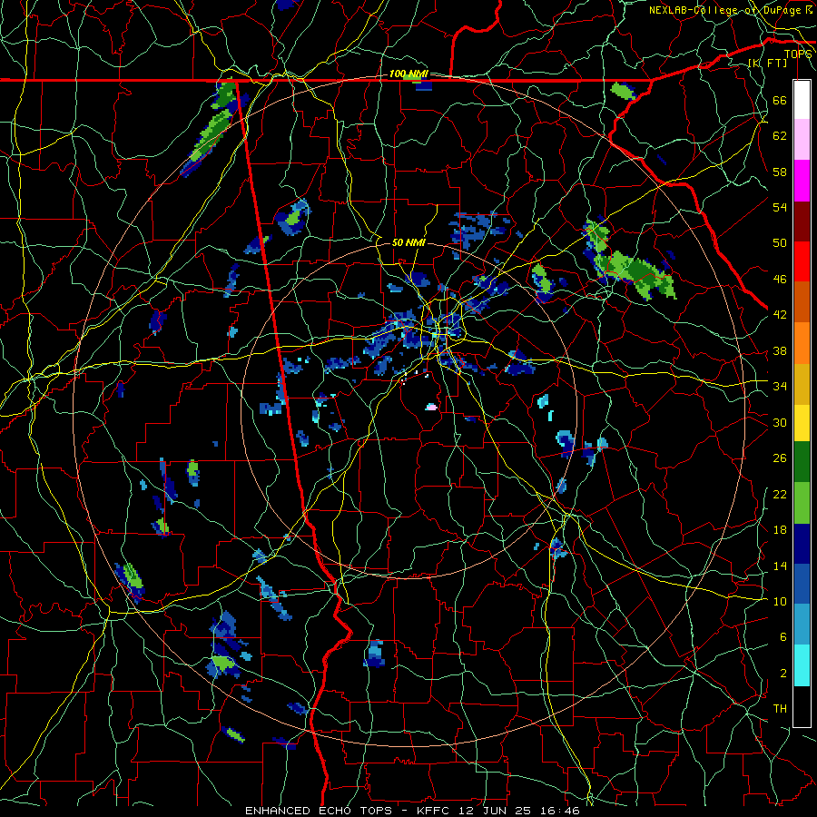Click the 38 legend value

click(x=780, y=351)
